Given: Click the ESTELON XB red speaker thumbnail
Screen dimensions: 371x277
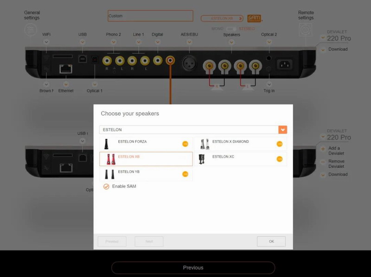Looking at the screenshot, I should pos(110,159).
